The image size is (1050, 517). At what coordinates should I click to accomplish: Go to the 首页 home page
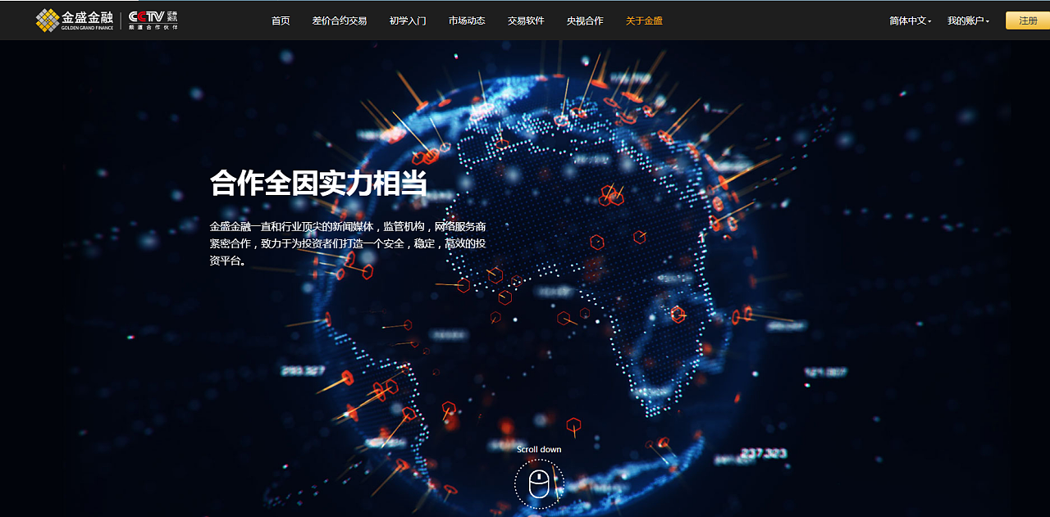coord(281,20)
